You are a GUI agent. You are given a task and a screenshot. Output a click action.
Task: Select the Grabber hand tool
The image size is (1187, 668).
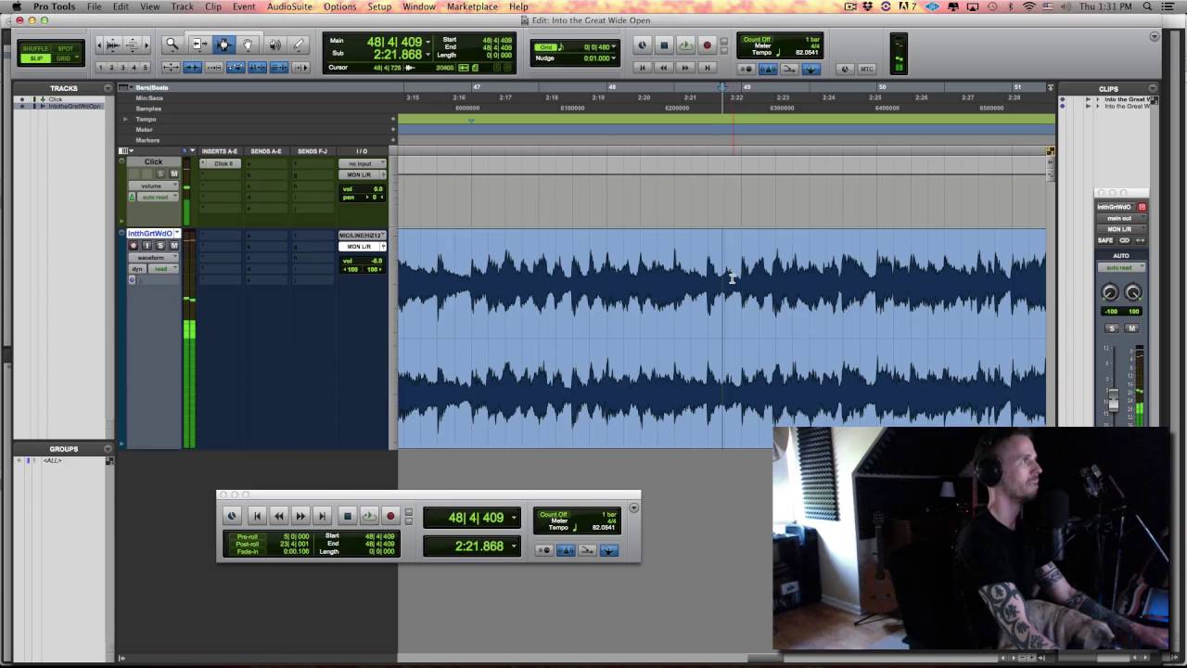248,45
